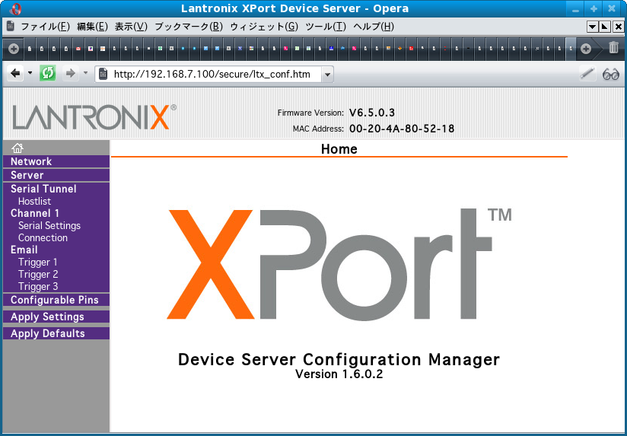Click the binoculars icon beside the address bar

[610, 74]
